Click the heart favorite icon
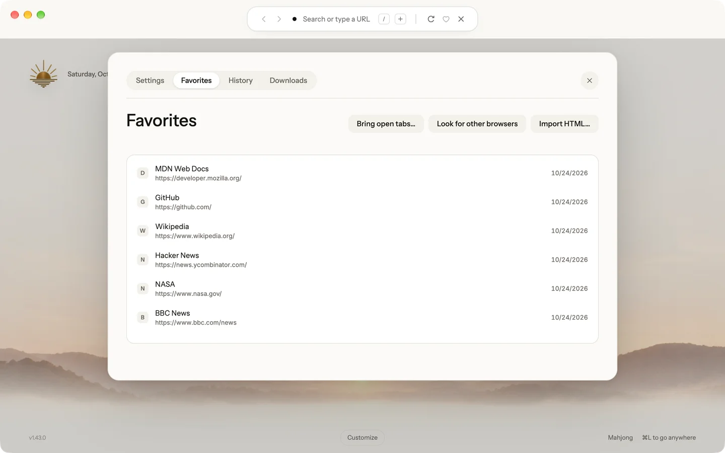 coord(446,19)
